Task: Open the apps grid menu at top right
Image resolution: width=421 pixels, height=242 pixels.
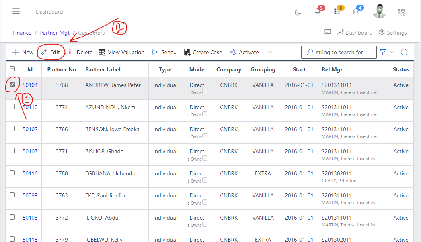Action: tap(401, 12)
